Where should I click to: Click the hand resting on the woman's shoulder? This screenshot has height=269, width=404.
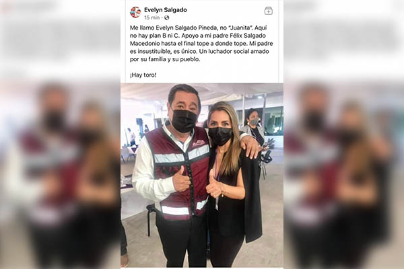click(250, 147)
